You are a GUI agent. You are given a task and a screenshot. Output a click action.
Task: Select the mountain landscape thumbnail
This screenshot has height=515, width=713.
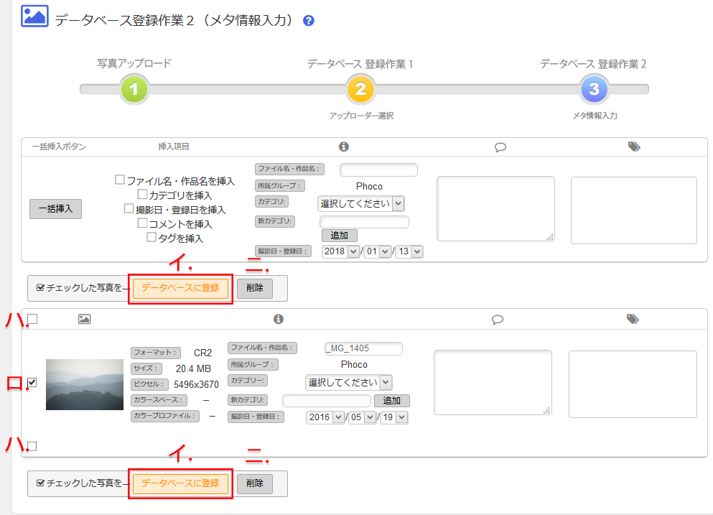[85, 384]
